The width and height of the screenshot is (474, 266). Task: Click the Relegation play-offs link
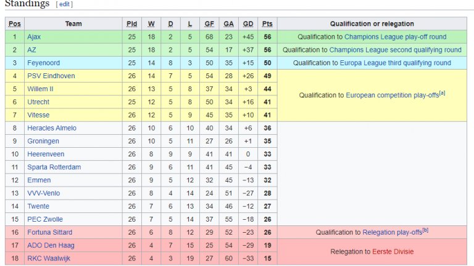[392, 232]
